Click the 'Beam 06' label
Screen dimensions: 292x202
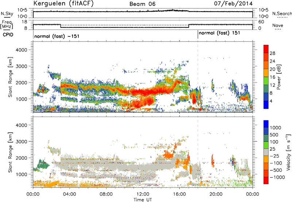[142, 4]
